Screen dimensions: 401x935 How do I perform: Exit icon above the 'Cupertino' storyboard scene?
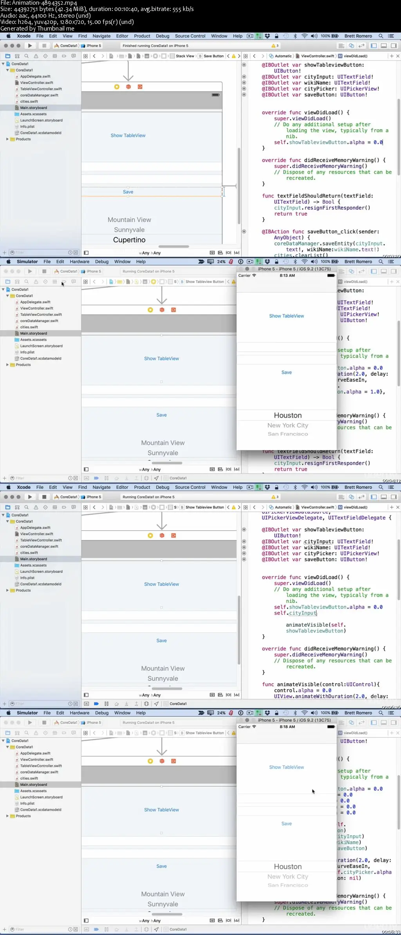click(140, 87)
